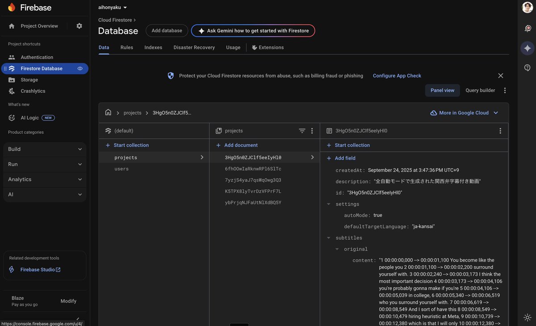Select Panel view
The width and height of the screenshot is (536, 326).
[x=442, y=91]
